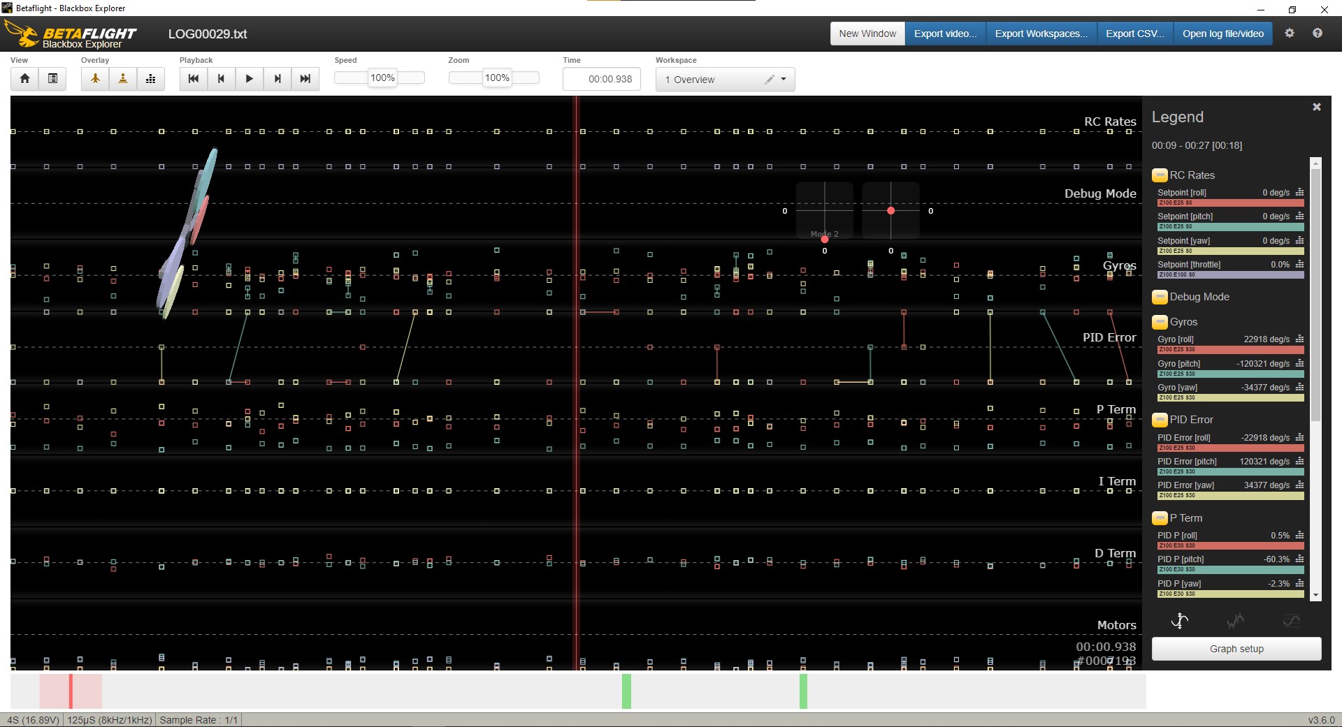Image resolution: width=1342 pixels, height=727 pixels.
Task: Click the Setpoint [roll] red color bar
Action: [1231, 203]
